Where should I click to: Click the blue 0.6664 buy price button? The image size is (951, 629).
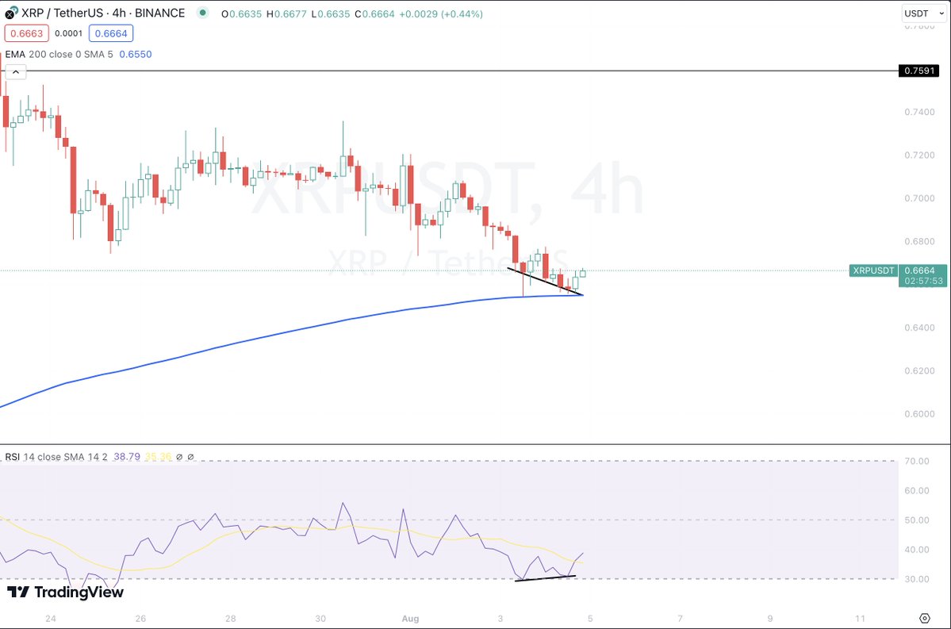111,33
